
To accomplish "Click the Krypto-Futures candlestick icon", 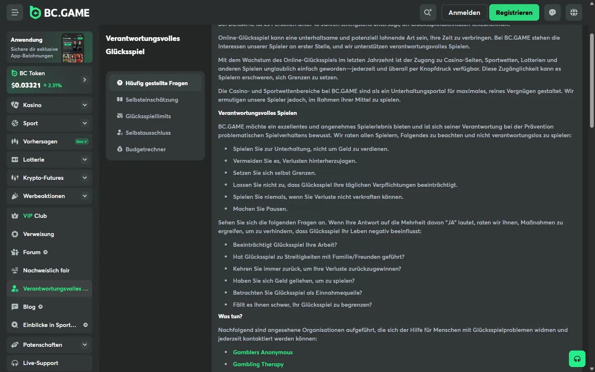I will (x=15, y=178).
